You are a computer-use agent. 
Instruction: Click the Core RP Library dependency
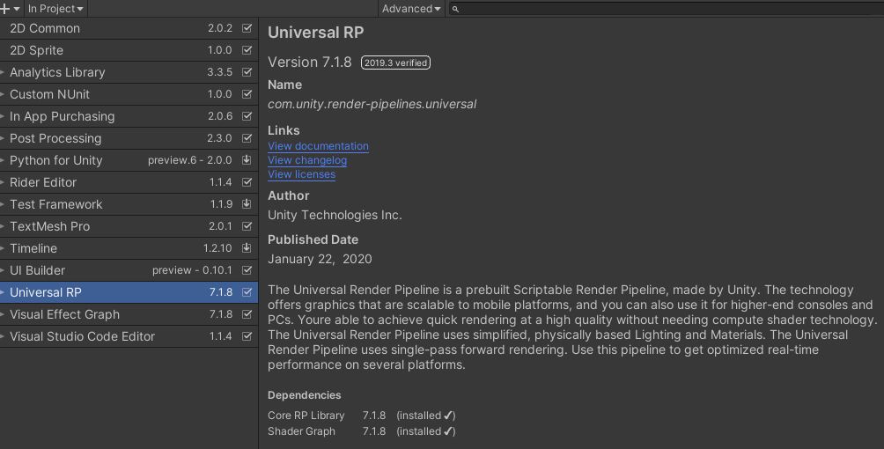306,416
